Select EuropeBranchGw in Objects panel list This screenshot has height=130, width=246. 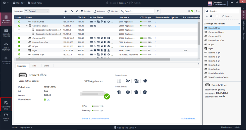point(222,40)
